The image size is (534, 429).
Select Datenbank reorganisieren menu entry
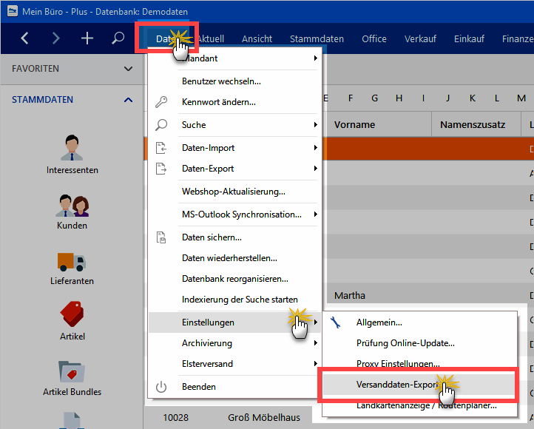(x=235, y=279)
